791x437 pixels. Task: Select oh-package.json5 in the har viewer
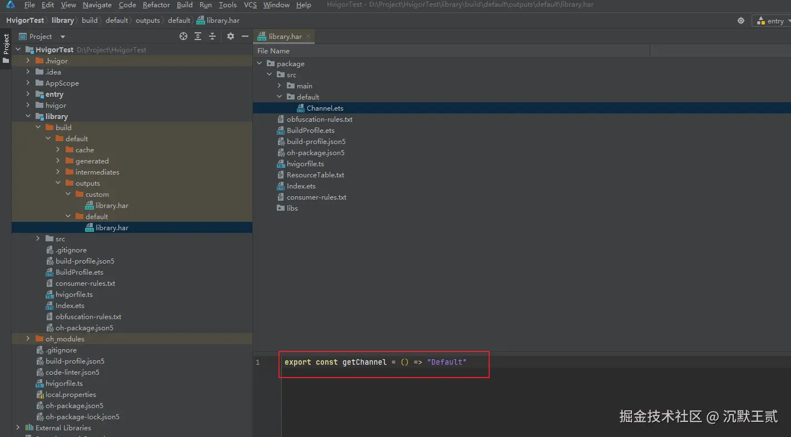316,152
